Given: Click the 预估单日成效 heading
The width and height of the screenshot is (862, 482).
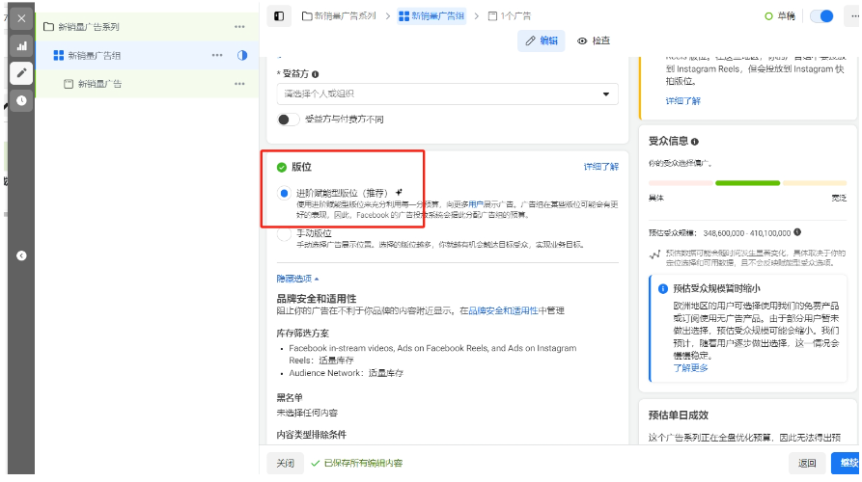Looking at the screenshot, I should click(x=679, y=415).
